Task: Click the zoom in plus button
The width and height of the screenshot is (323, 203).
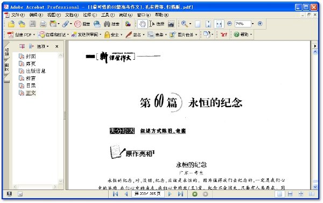Action: [260, 24]
